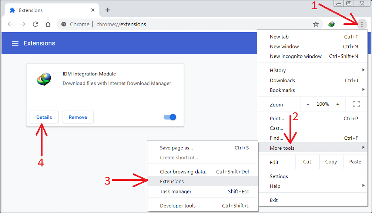Reload the page with the refresh icon
372x213 pixels.
(35, 24)
